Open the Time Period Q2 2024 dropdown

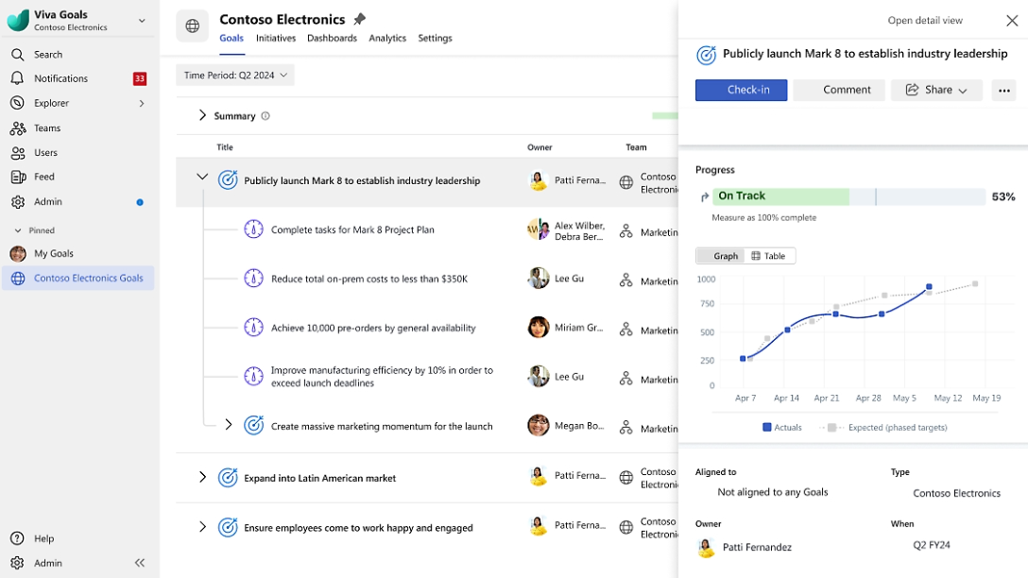coord(235,76)
